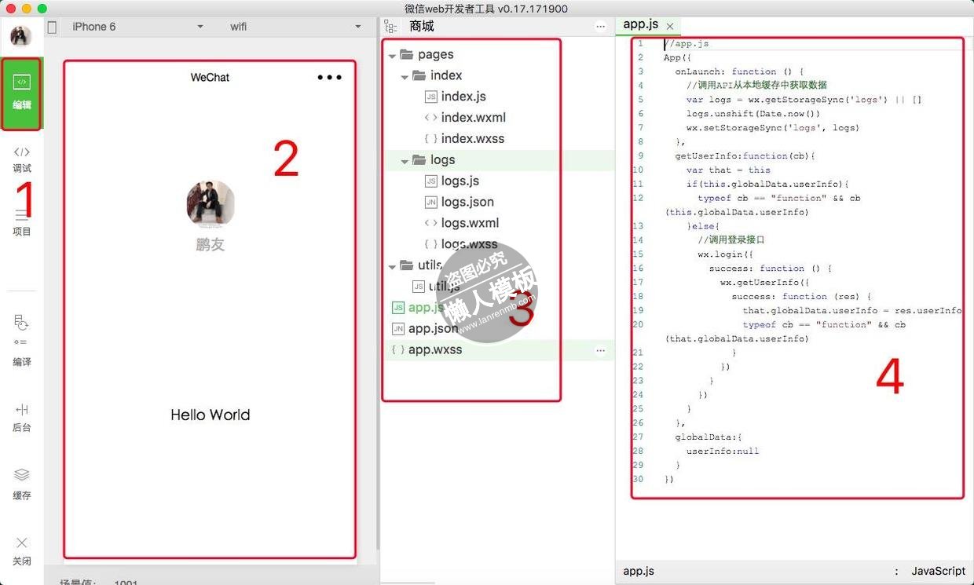
Task: Collapse the logs folder
Action: pos(405,160)
